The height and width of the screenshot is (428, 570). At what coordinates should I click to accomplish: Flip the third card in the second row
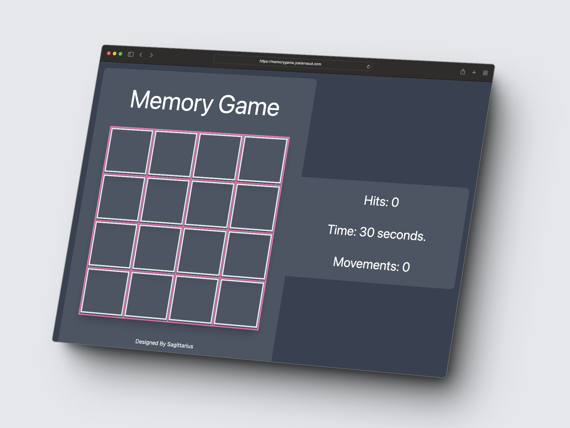pyautogui.click(x=210, y=204)
